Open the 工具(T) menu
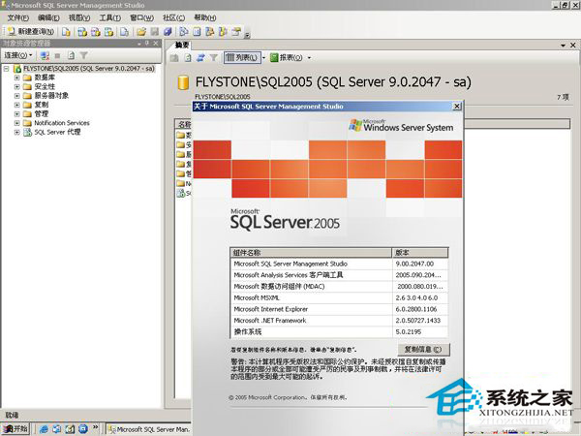 click(x=109, y=17)
